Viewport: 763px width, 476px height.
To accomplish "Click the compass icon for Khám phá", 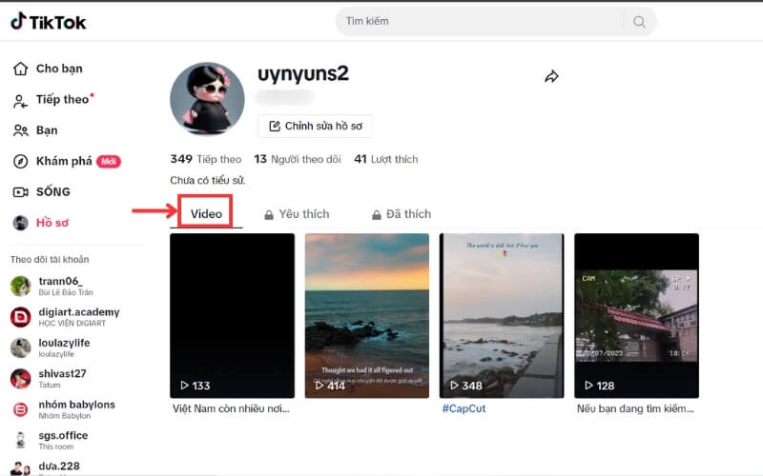I will click(20, 161).
